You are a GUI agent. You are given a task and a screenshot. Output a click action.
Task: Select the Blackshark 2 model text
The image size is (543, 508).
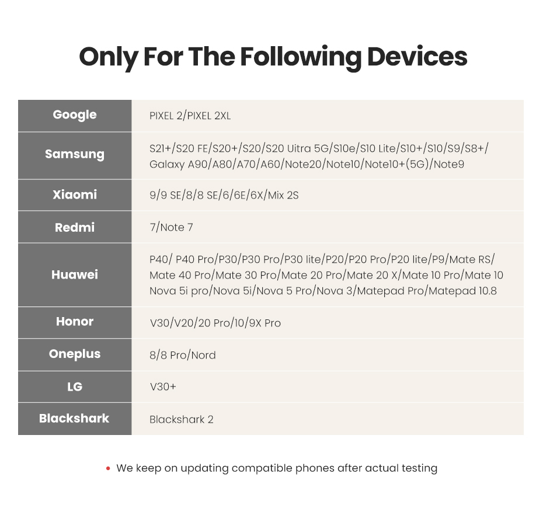pyautogui.click(x=181, y=419)
